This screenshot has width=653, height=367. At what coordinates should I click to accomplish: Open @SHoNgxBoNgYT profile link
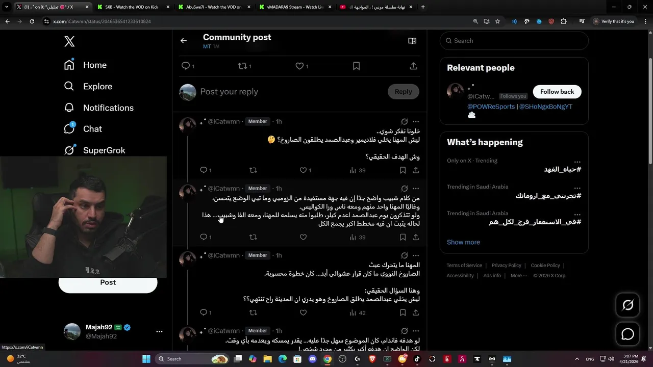click(545, 107)
